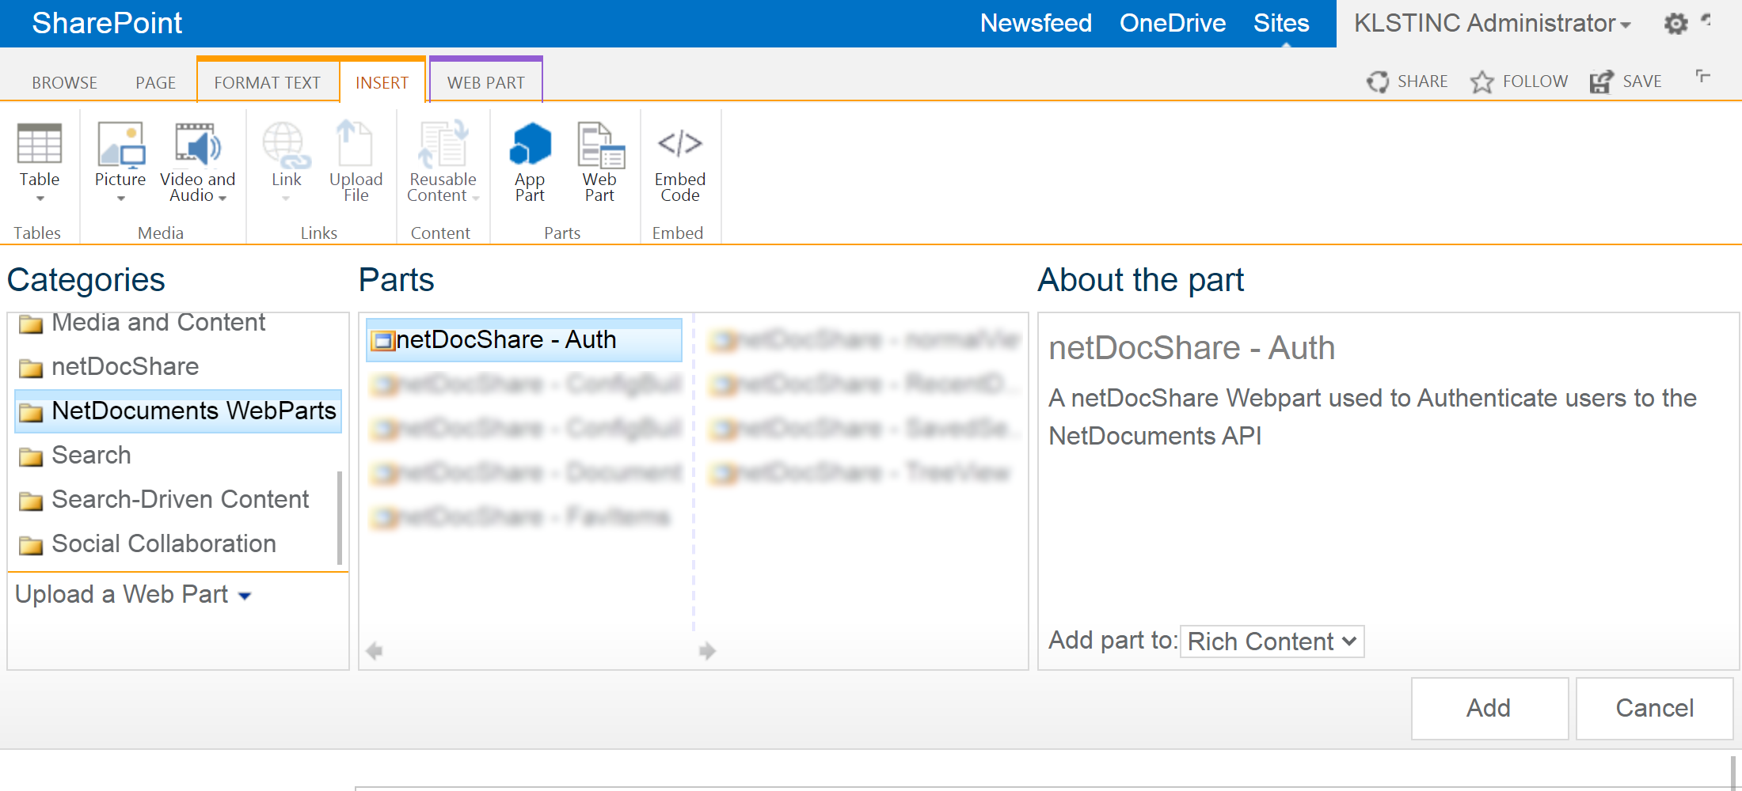
Task: Click the Cancel button
Action: [x=1654, y=708]
